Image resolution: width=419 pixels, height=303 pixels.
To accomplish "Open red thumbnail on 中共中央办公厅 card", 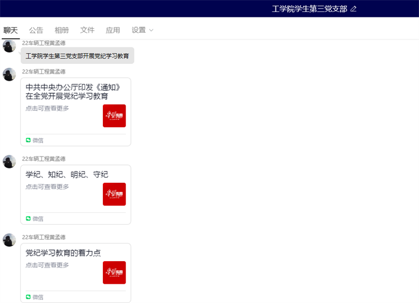I will coord(114,116).
